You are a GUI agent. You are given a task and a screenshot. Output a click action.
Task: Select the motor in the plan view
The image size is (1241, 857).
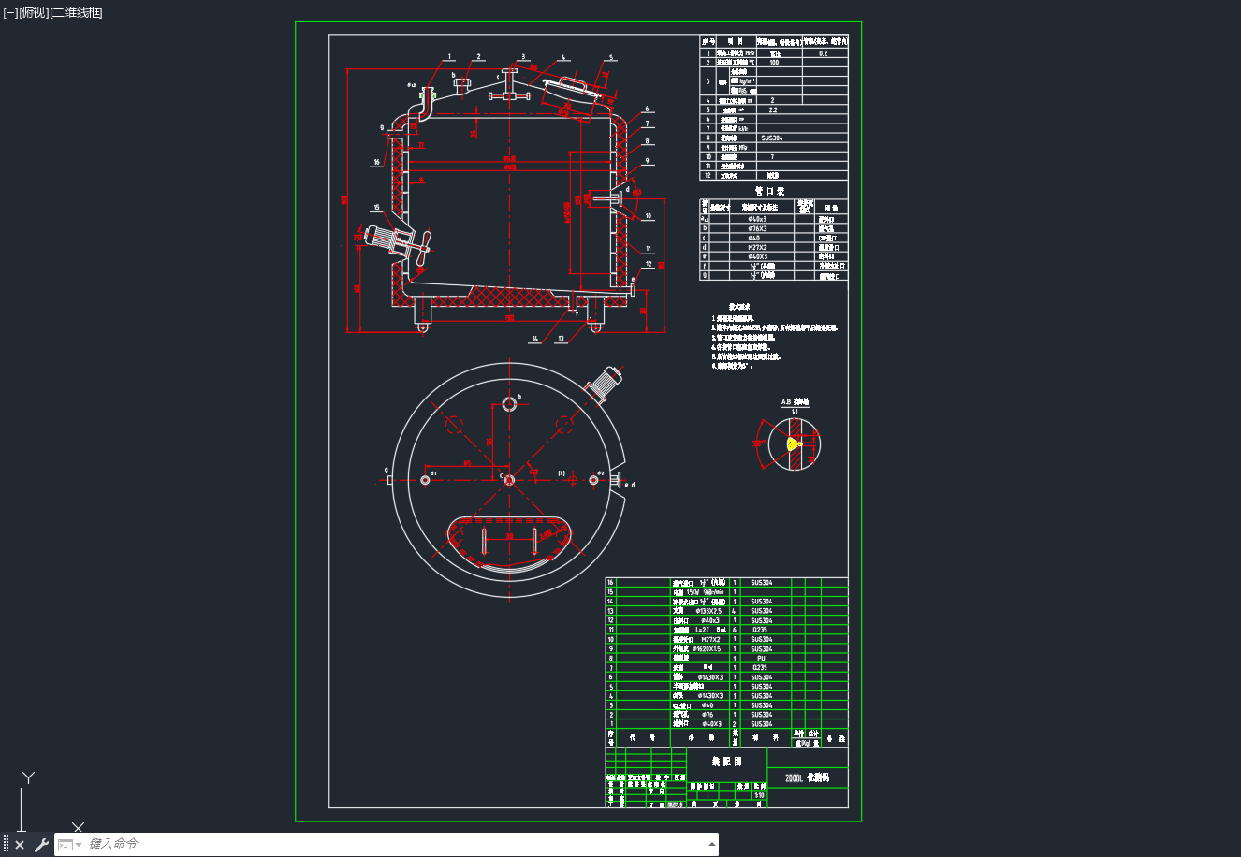[603, 383]
